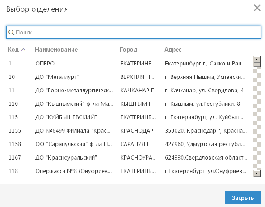Pick Опер.касса №8 row
Image resolution: width=265 pixels, height=207 pixels.
point(130,171)
